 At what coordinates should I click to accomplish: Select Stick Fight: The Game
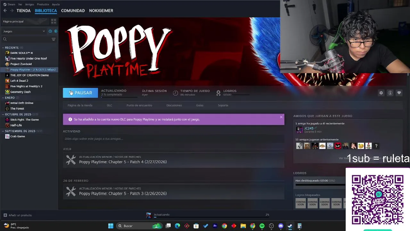coord(29,120)
